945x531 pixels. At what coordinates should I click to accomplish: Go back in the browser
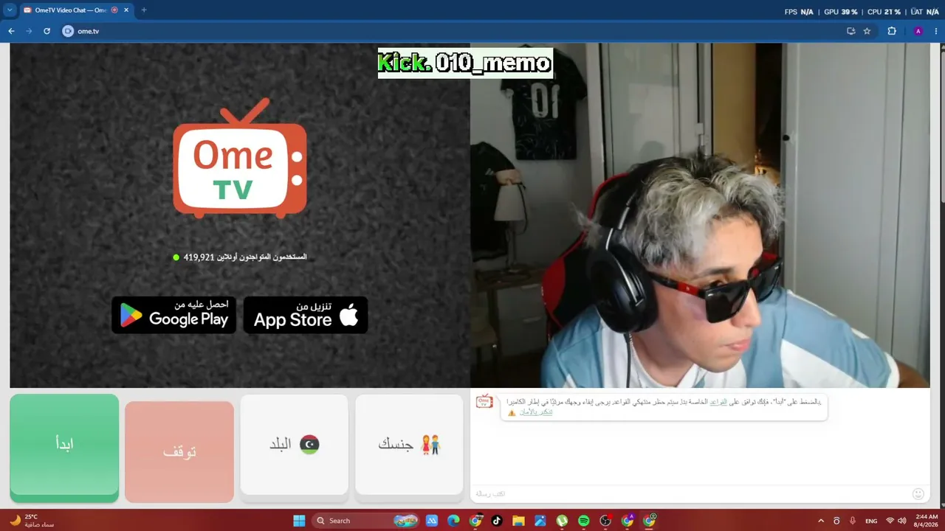[11, 31]
